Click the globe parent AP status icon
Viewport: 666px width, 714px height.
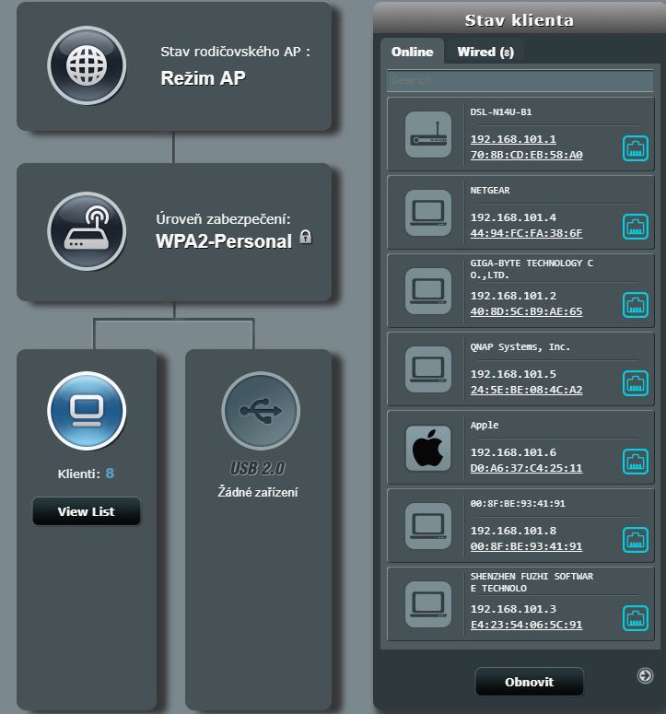tap(87, 65)
